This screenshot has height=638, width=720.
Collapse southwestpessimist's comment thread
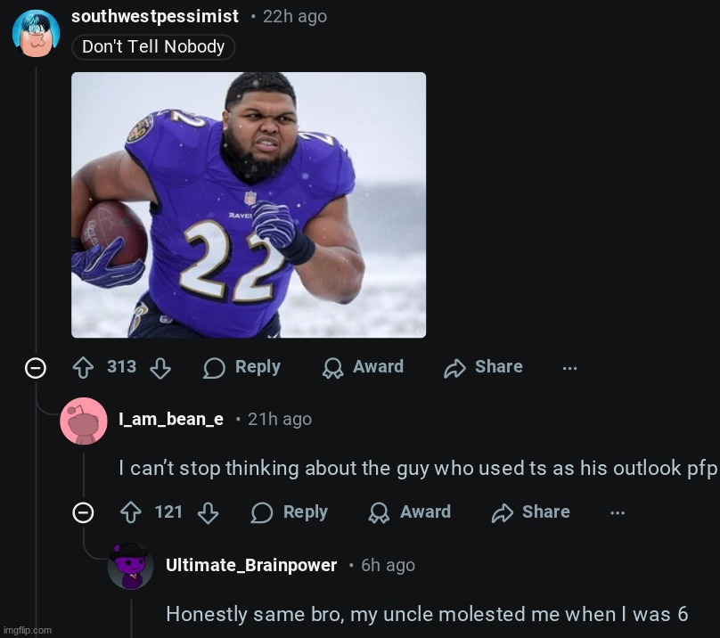(36, 367)
